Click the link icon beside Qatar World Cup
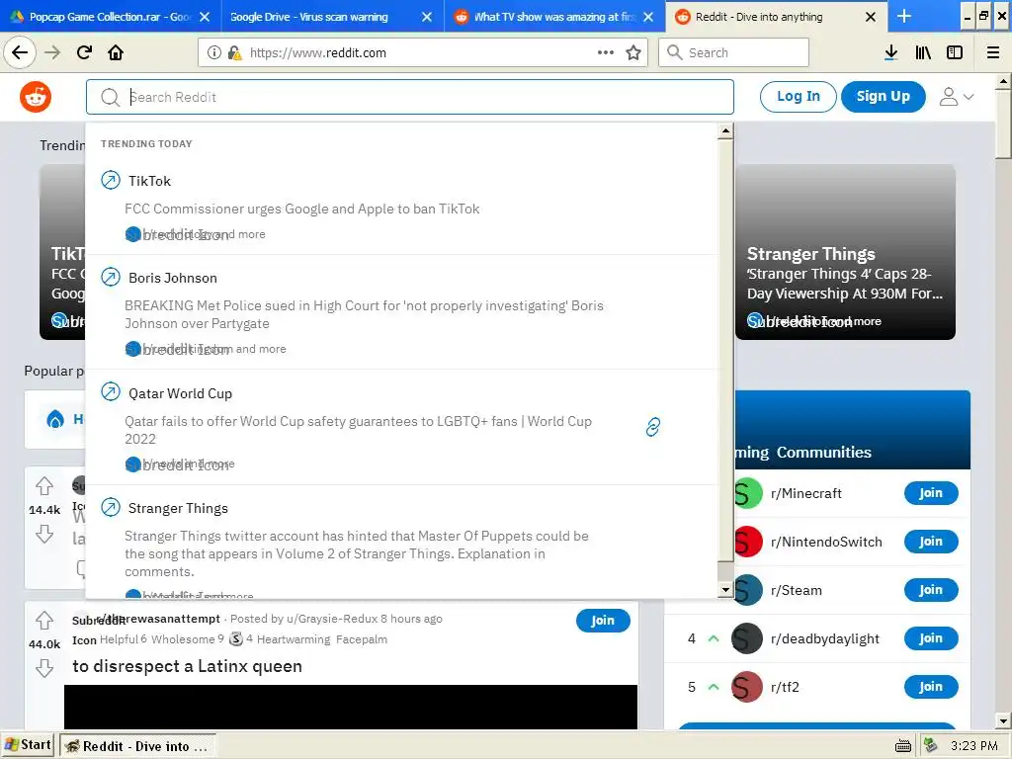The image size is (1012, 759). pos(652,427)
